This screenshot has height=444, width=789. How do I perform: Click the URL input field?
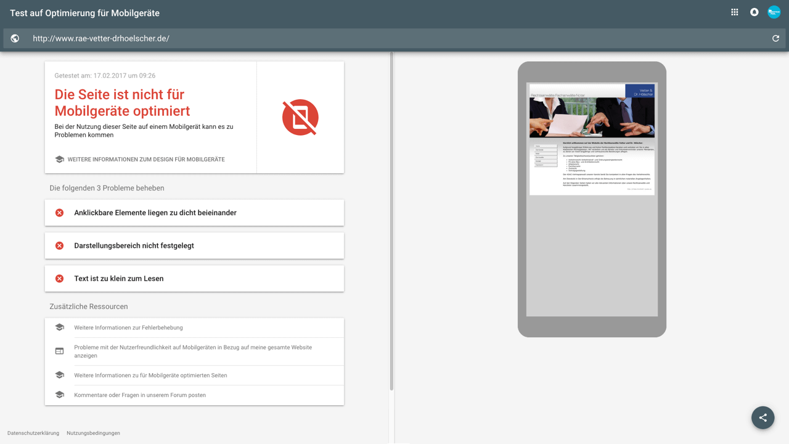pyautogui.click(x=394, y=38)
